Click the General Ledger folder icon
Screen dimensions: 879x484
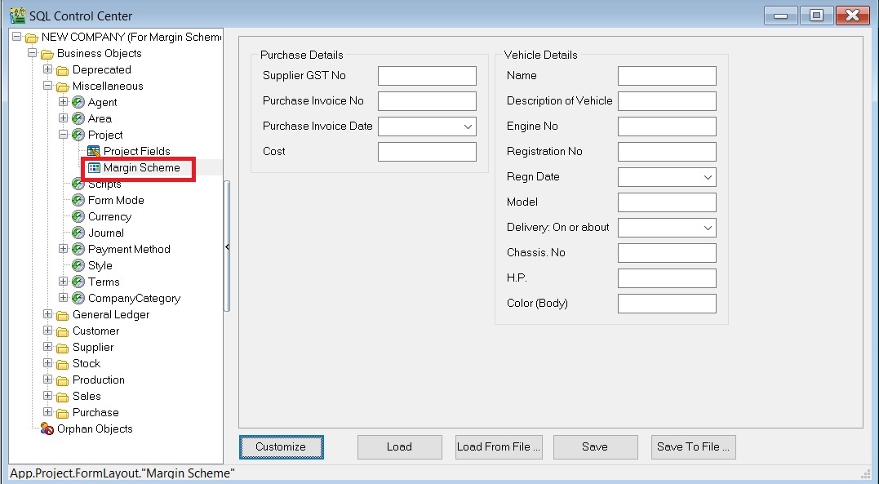tap(63, 314)
